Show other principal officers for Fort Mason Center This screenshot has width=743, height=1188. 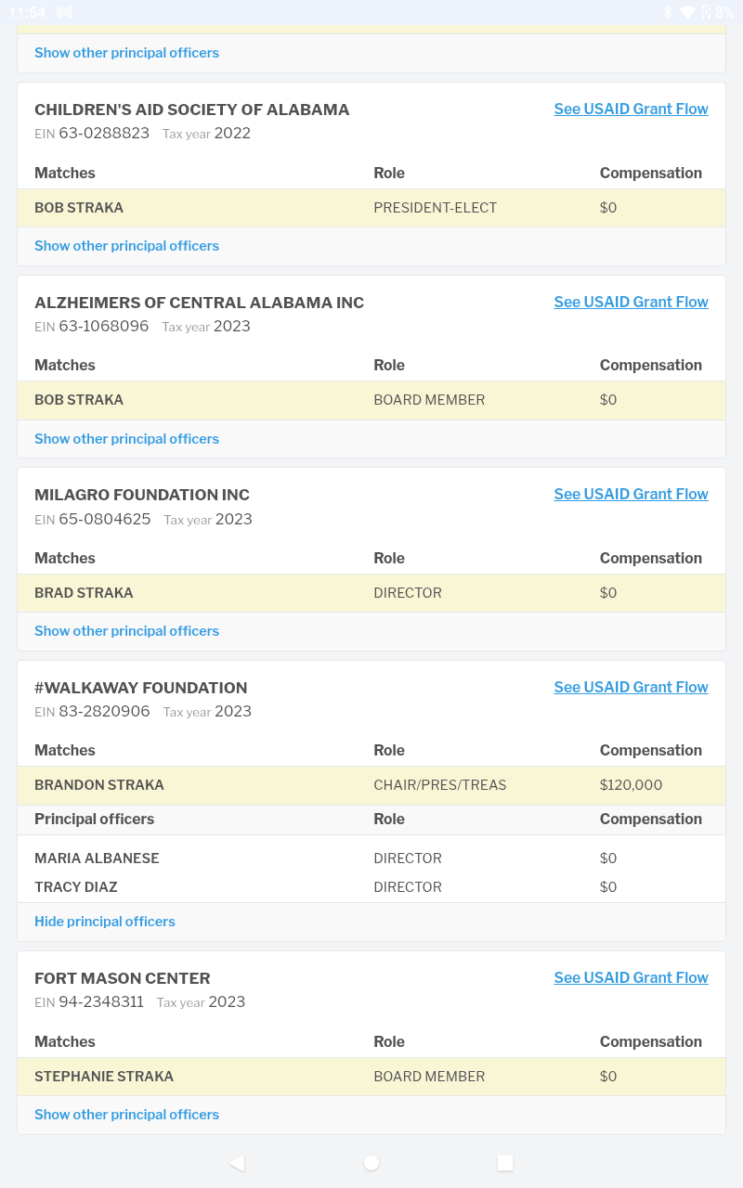coord(126,1115)
